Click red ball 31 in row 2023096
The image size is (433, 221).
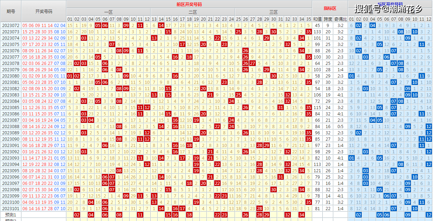pyautogui.click(x=281, y=177)
